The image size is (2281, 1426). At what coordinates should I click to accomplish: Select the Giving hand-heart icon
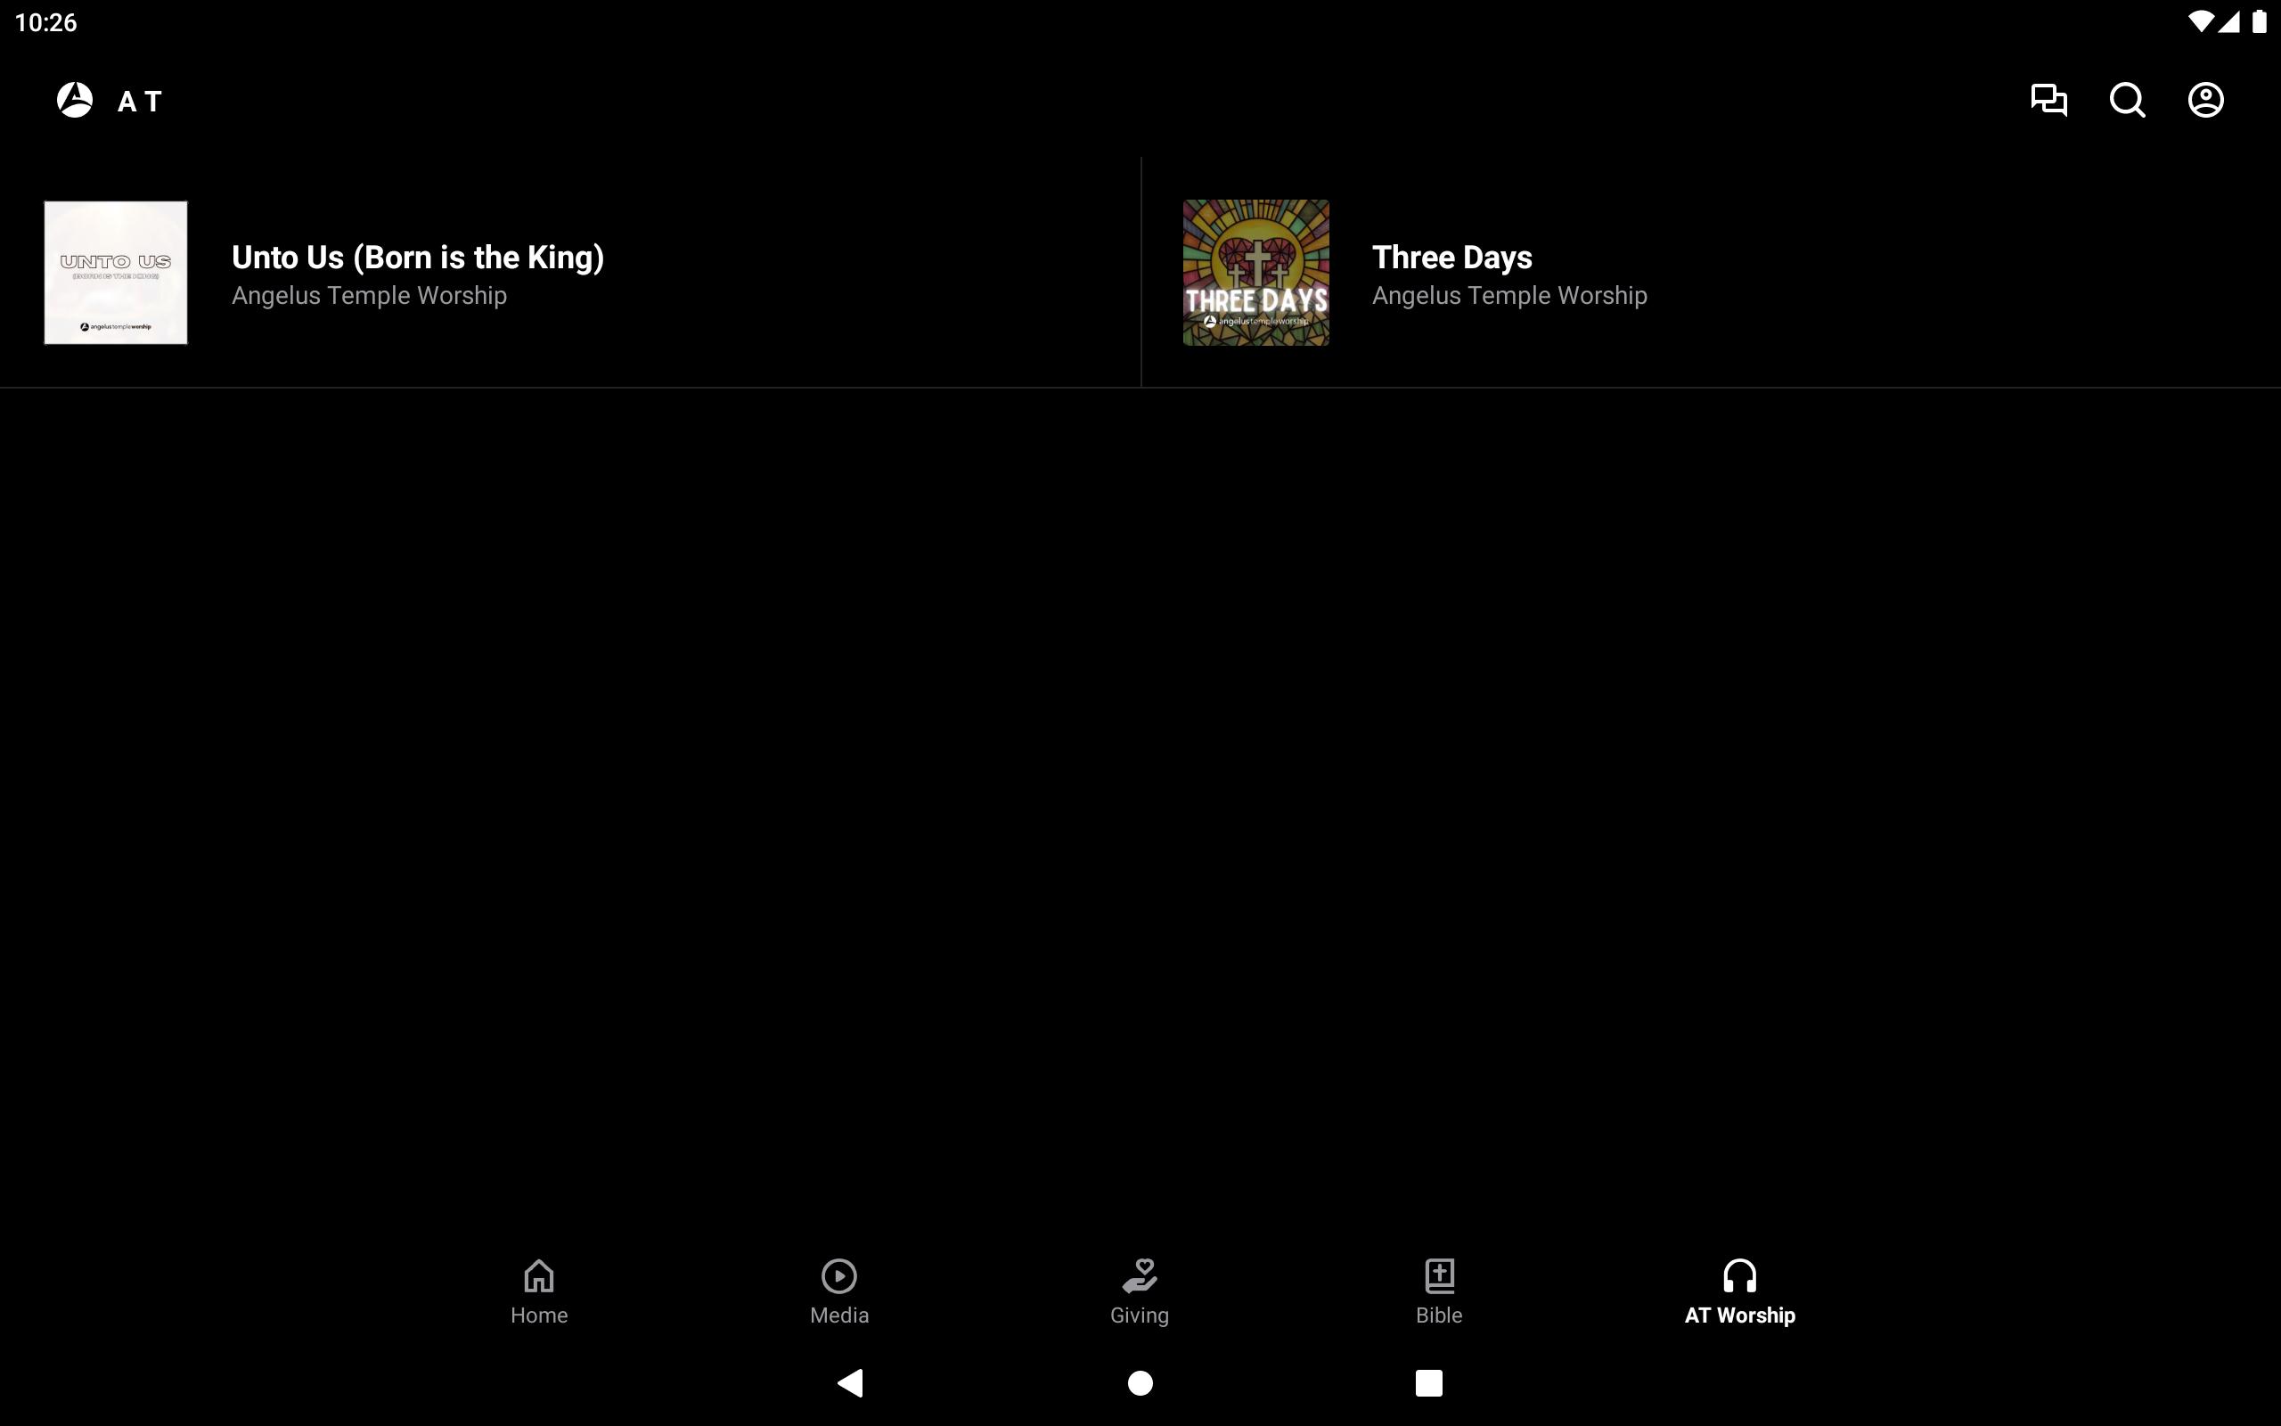[1140, 1276]
